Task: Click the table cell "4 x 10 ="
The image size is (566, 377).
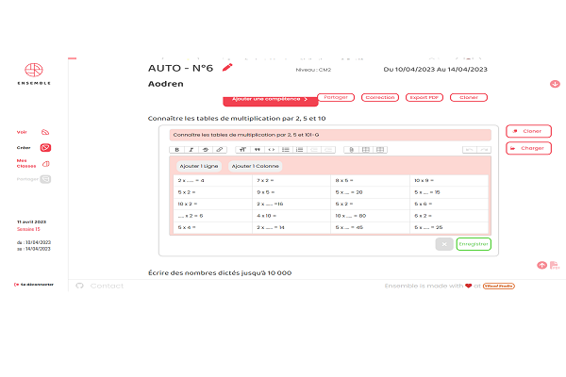Action: point(291,216)
